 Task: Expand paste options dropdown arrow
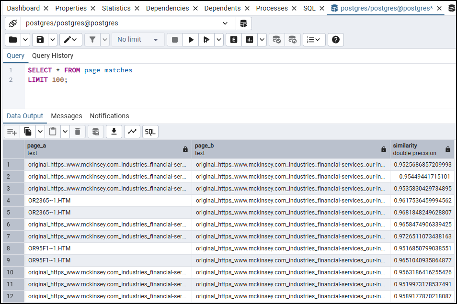point(65,132)
